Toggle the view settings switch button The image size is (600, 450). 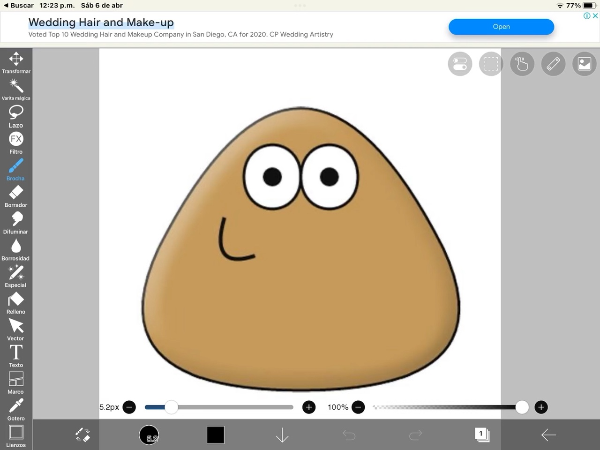pyautogui.click(x=460, y=64)
